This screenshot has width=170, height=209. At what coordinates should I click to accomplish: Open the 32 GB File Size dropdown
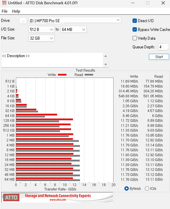(41, 38)
